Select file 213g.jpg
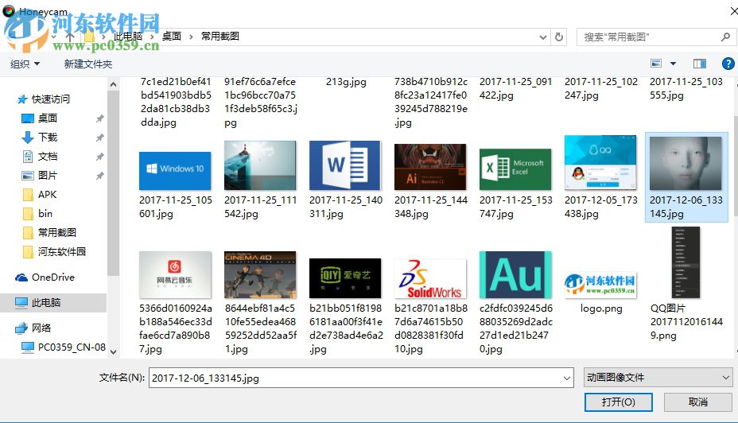The height and width of the screenshot is (423, 738). 346,82
